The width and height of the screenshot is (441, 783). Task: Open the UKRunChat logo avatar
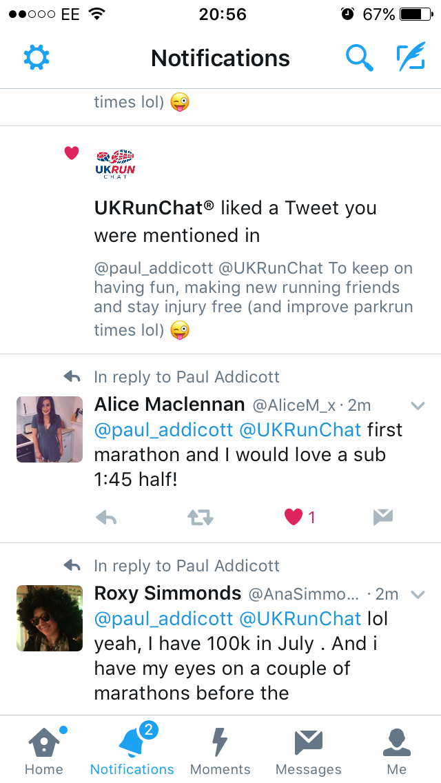click(115, 164)
